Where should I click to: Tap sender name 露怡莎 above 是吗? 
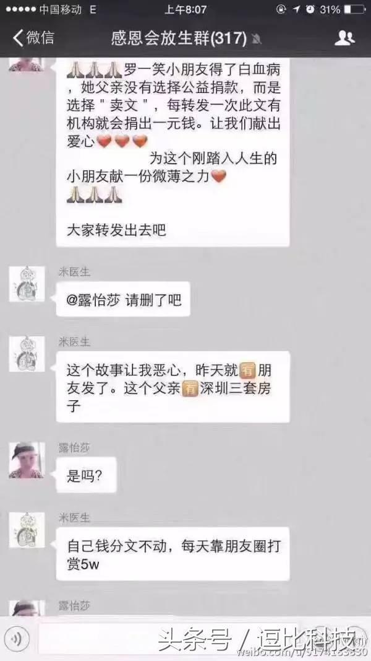tap(74, 448)
